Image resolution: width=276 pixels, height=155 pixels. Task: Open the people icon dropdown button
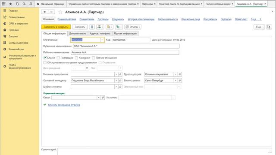[x=100, y=27]
